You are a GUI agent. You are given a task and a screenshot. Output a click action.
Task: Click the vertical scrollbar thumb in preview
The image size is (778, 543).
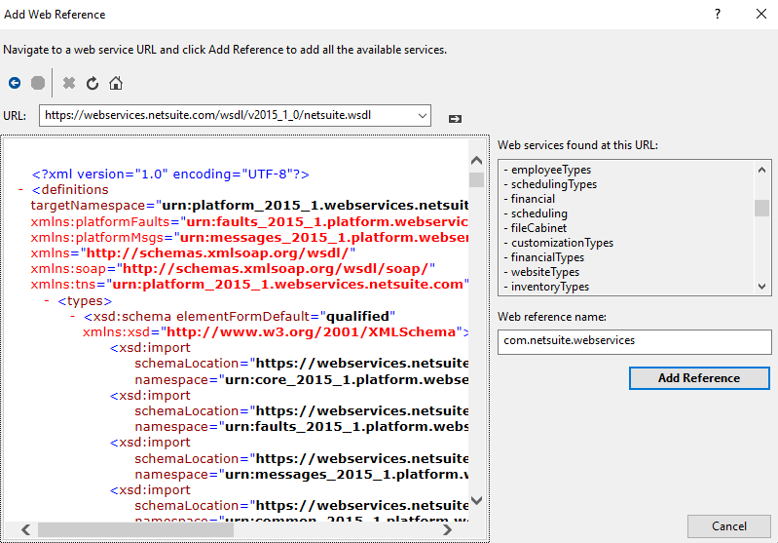(476, 179)
